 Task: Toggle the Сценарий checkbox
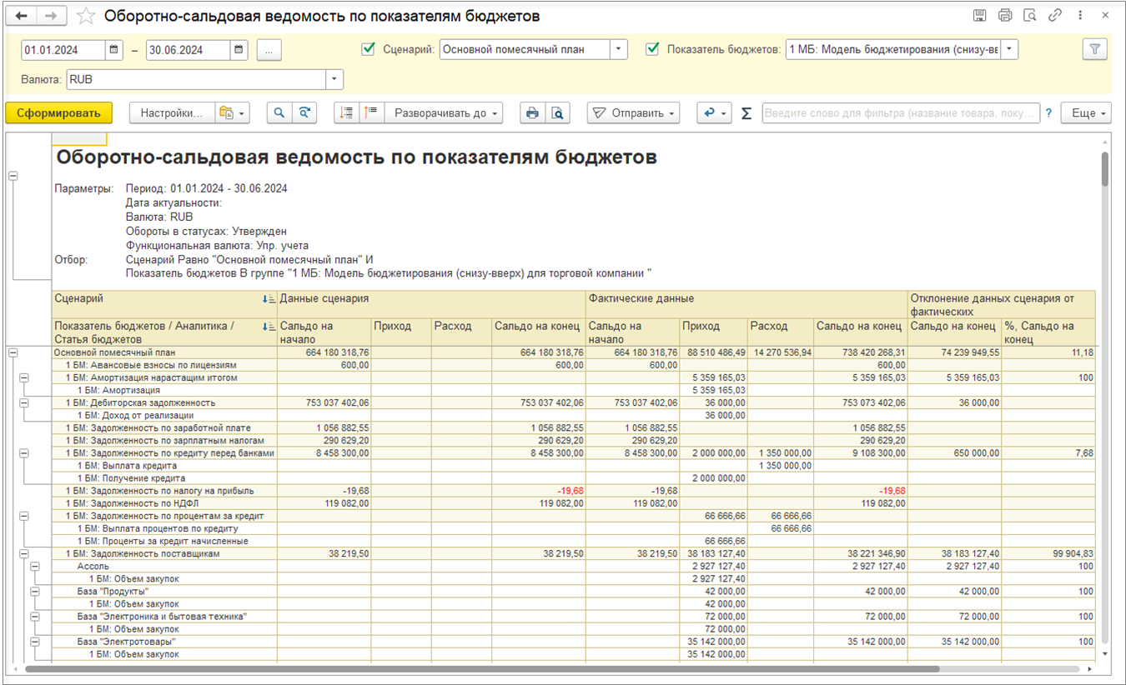(x=368, y=49)
